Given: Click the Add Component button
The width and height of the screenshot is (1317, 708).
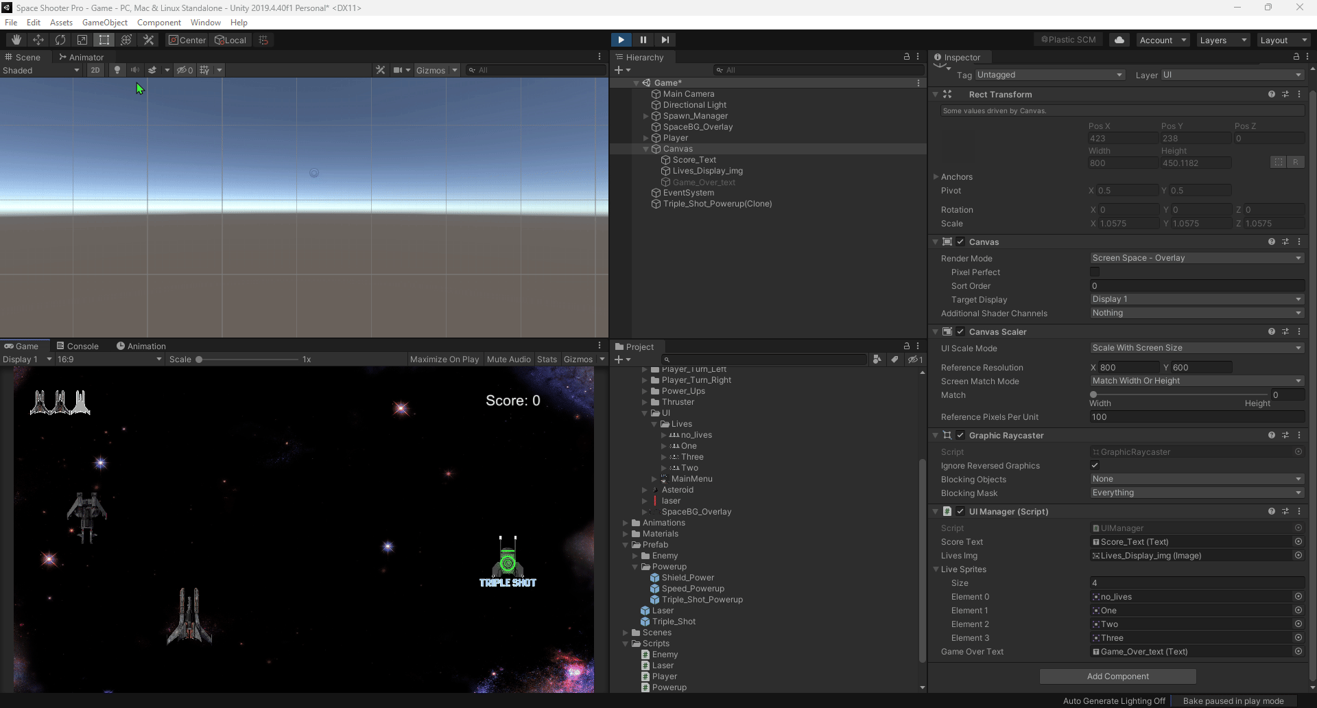Looking at the screenshot, I should click(1117, 676).
